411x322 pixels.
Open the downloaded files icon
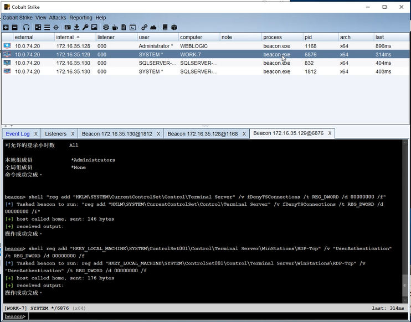pos(76,27)
